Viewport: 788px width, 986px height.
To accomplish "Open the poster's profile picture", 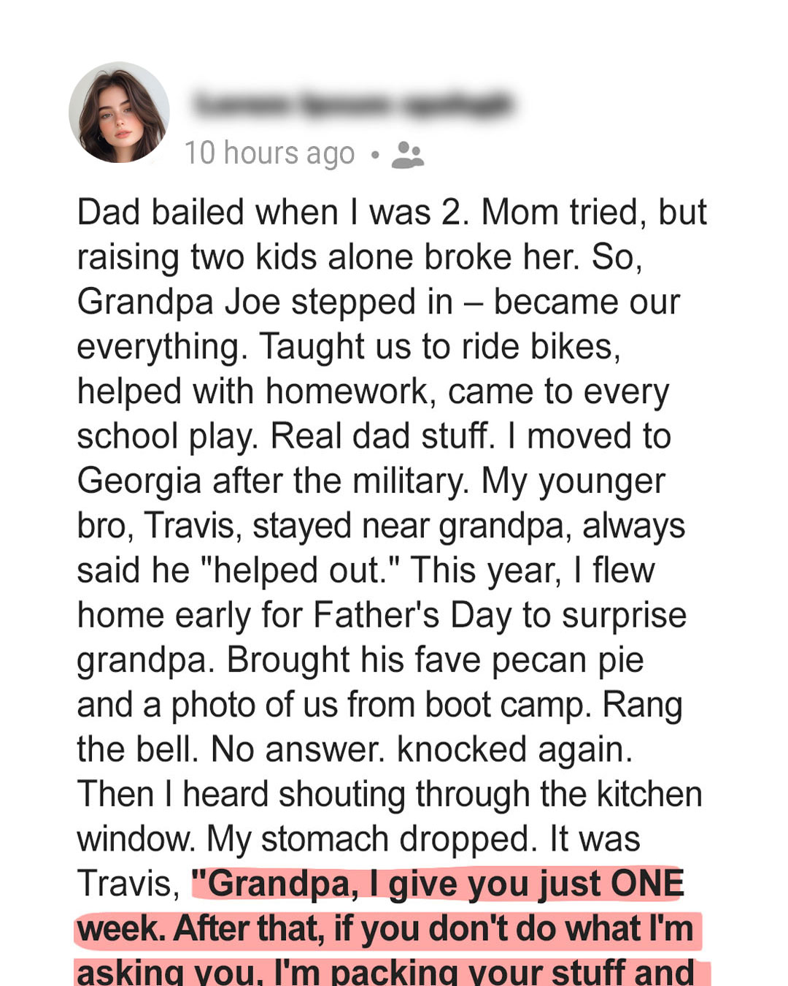I will (119, 112).
